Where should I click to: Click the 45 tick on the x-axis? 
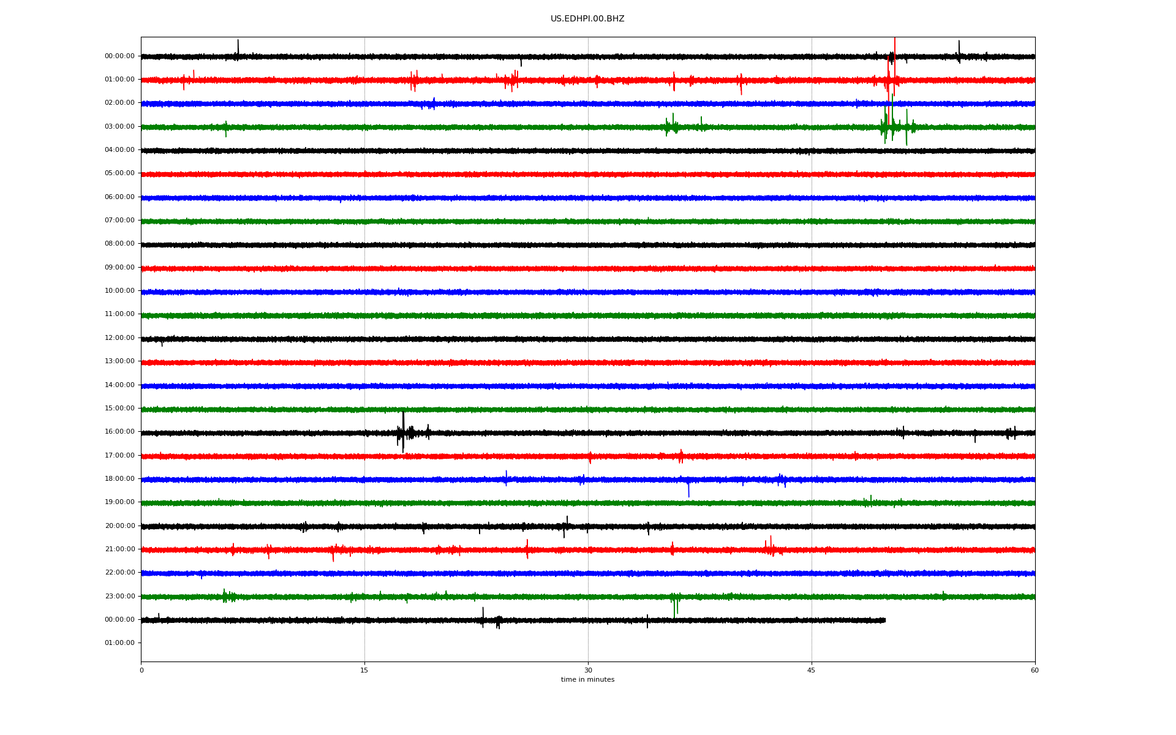[811, 671]
